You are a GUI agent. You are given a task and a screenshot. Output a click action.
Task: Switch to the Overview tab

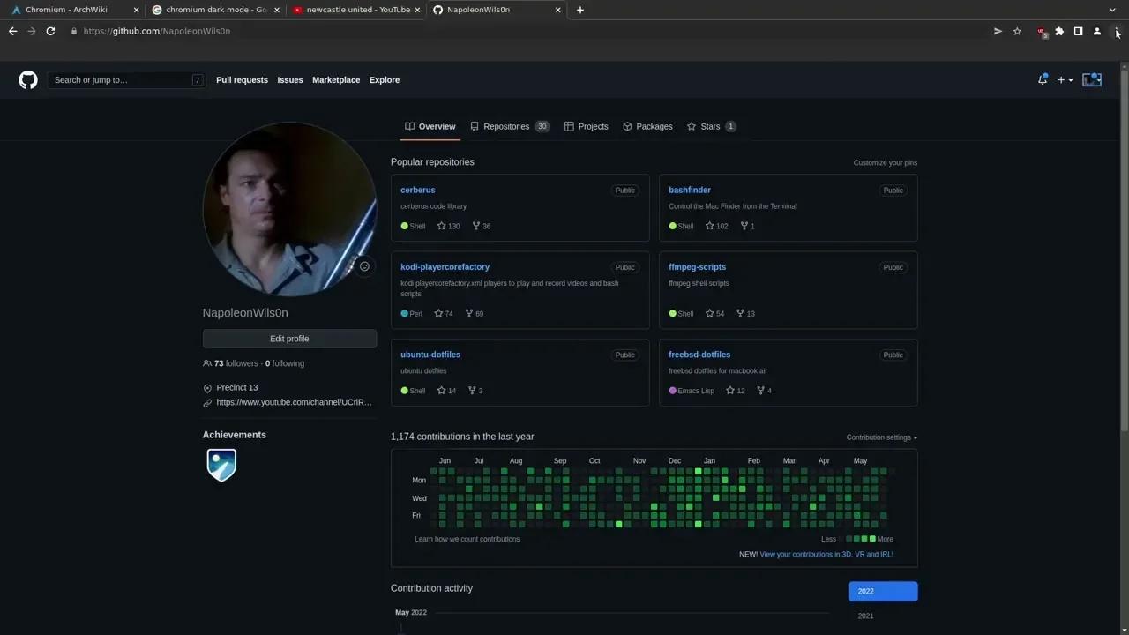[x=430, y=126]
